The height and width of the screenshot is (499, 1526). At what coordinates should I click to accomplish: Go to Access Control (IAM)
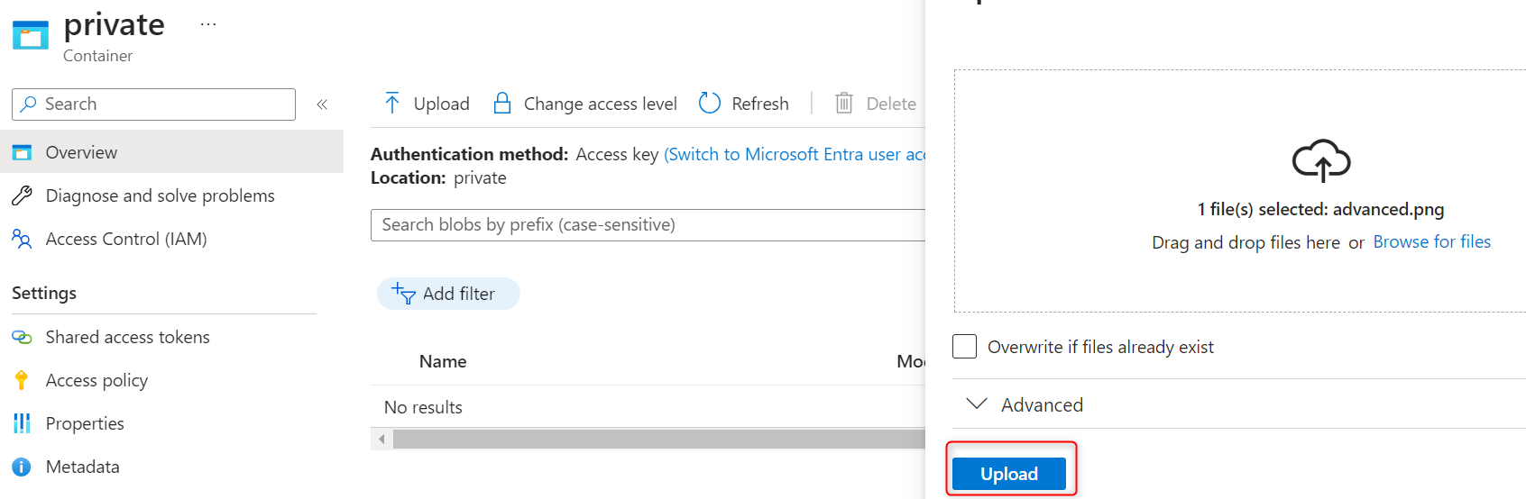pos(126,239)
